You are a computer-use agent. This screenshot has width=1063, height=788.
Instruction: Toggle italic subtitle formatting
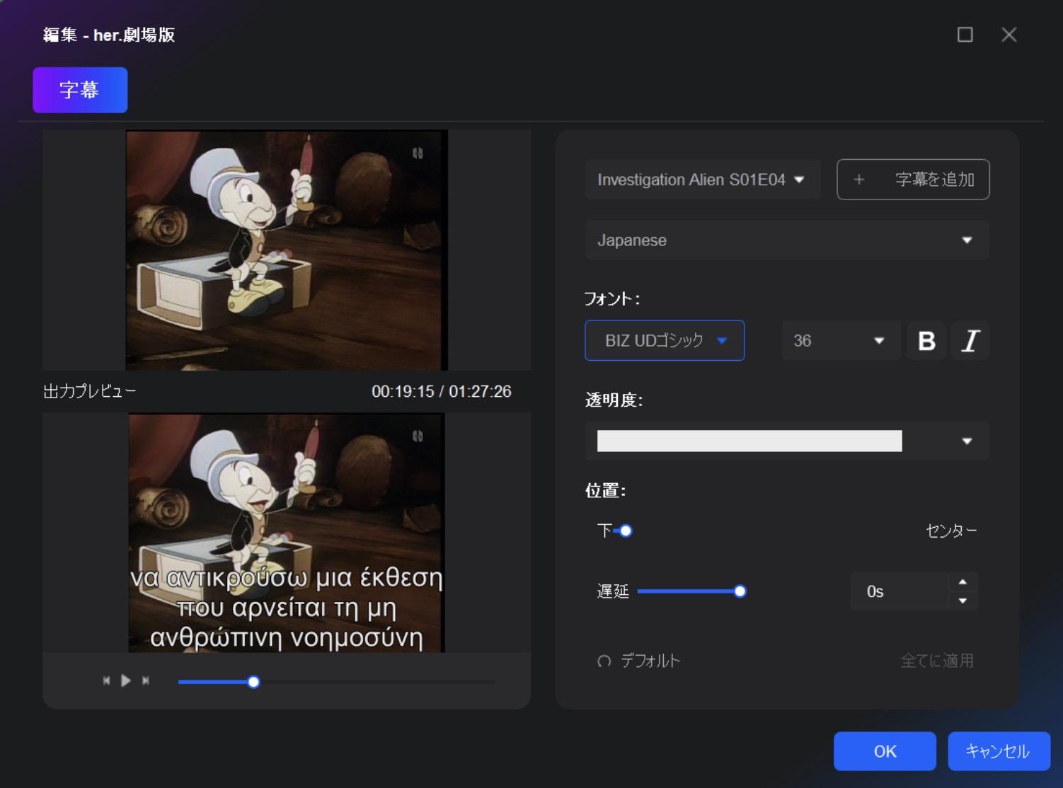tap(970, 341)
